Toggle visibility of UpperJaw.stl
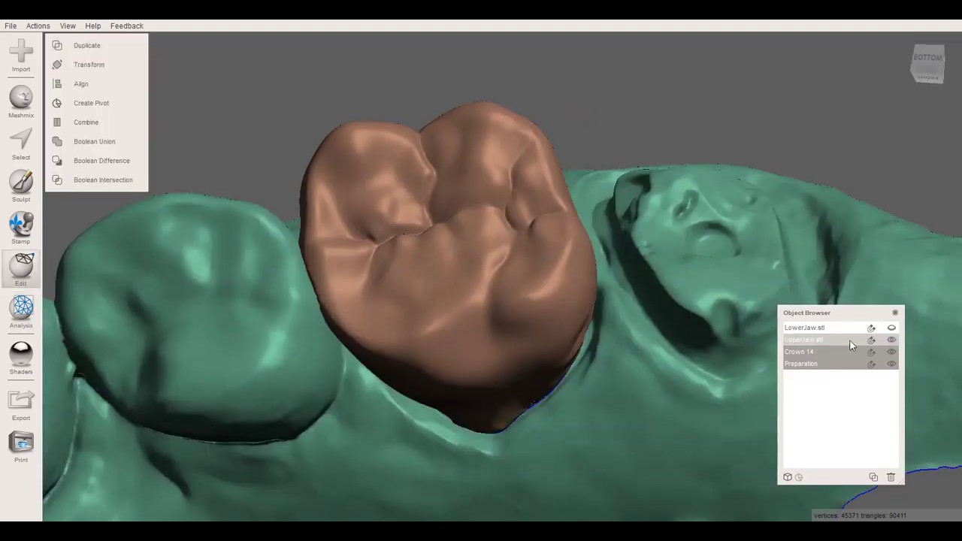 pyautogui.click(x=891, y=340)
